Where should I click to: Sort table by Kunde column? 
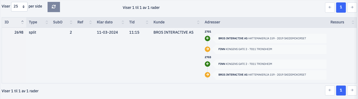176,22
